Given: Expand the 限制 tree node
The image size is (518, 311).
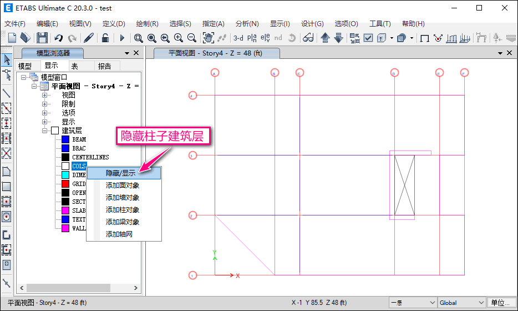Looking at the screenshot, I should click(x=45, y=104).
